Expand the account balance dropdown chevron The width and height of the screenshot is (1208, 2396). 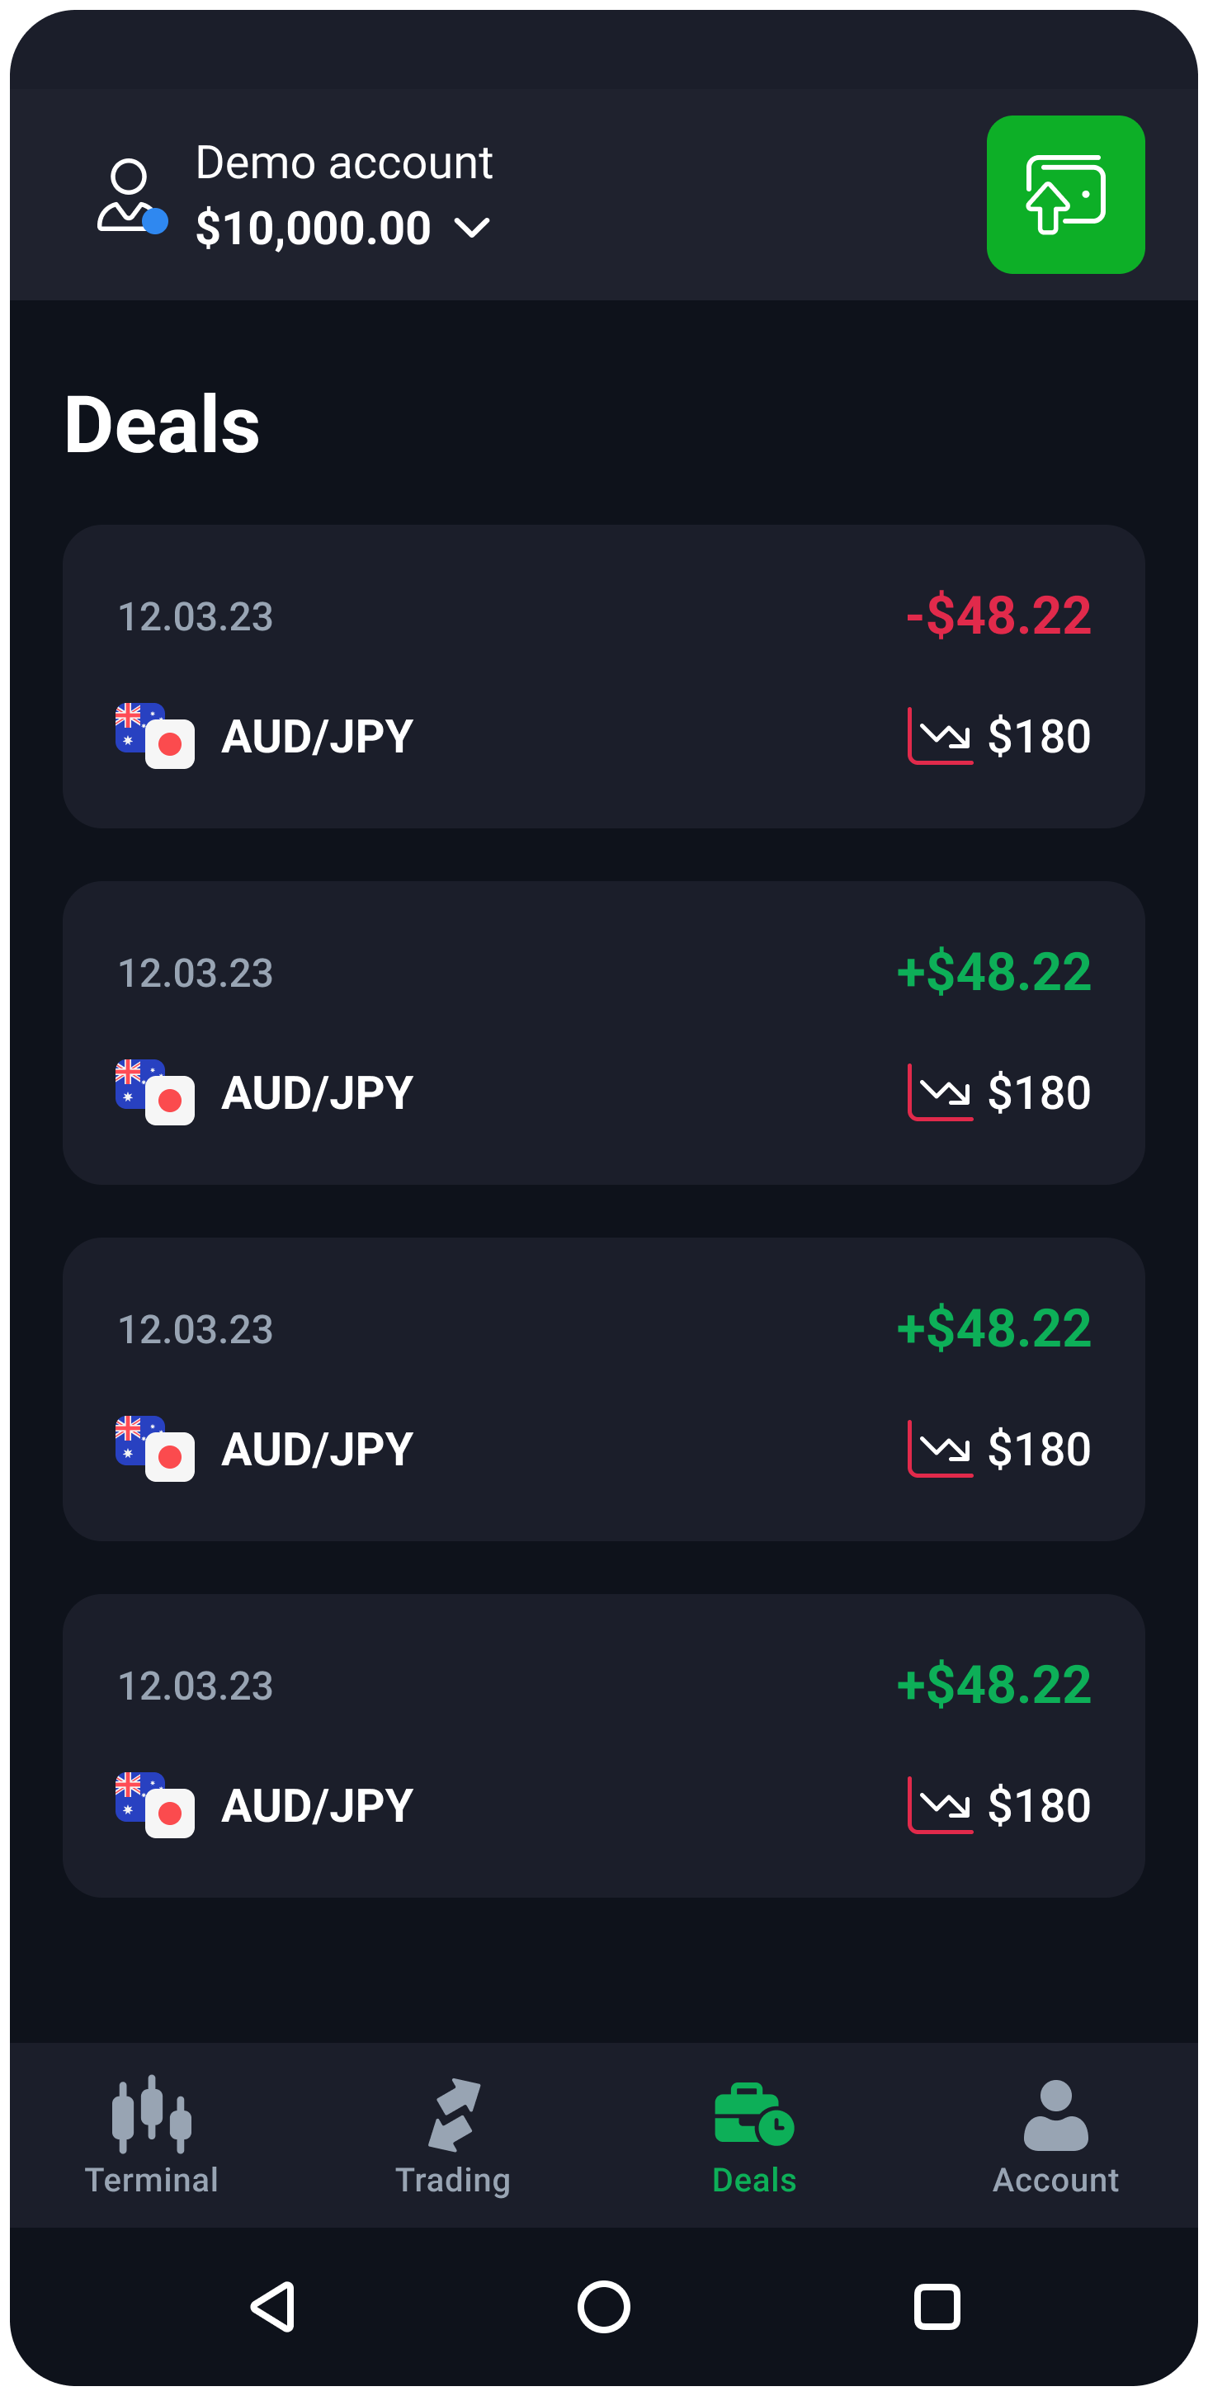tap(473, 228)
